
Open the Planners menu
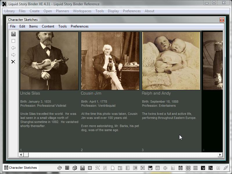click(62, 11)
